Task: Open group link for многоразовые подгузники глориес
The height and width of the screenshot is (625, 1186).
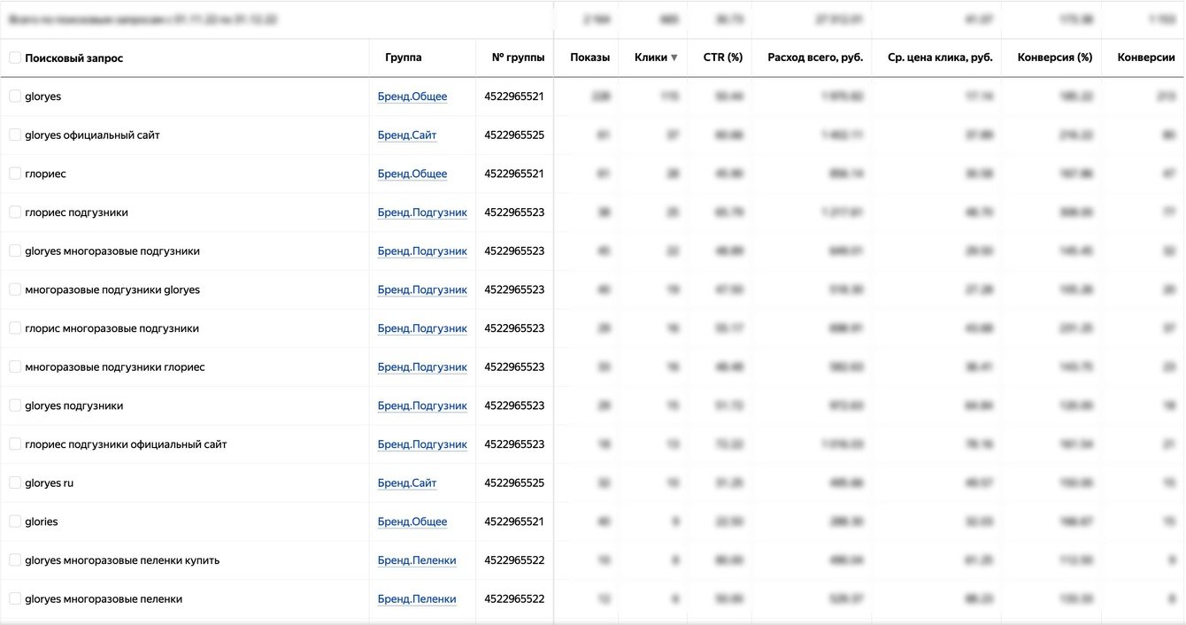Action: pos(422,367)
